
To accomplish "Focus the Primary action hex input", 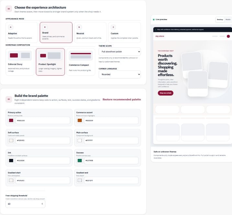I will pyautogui.click(x=43, y=120).
